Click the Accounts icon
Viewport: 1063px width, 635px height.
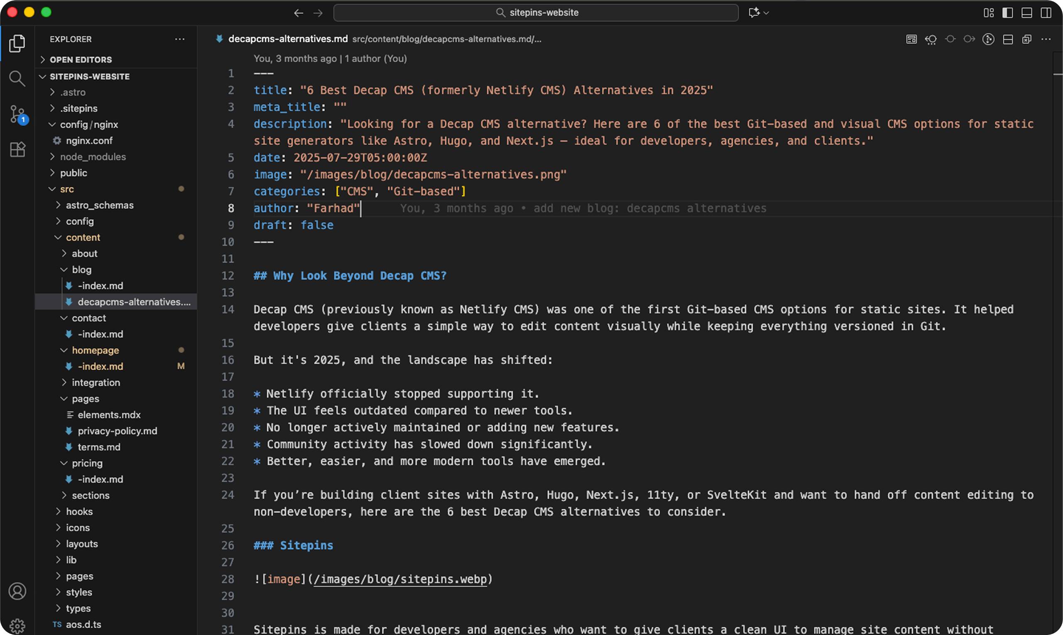(17, 591)
